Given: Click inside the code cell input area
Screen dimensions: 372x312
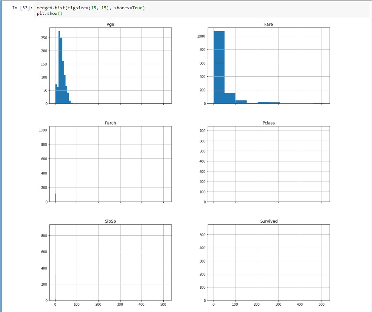Looking at the screenshot, I should coord(202,10).
